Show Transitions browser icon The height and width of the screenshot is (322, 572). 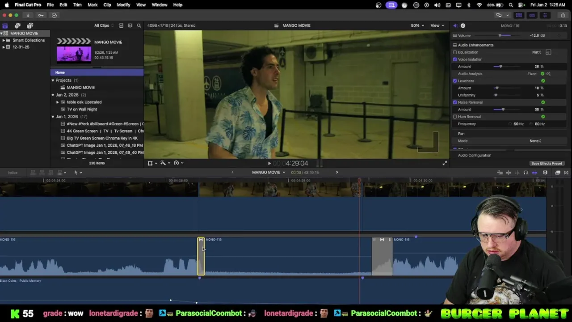(566, 173)
